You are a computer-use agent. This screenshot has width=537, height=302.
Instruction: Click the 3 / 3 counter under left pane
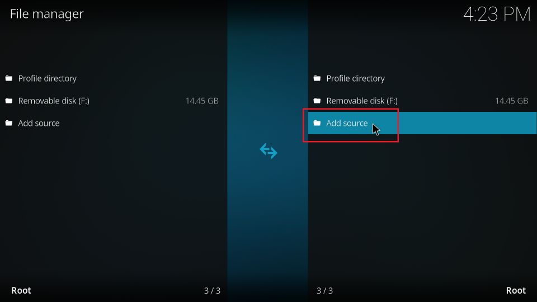(x=213, y=291)
